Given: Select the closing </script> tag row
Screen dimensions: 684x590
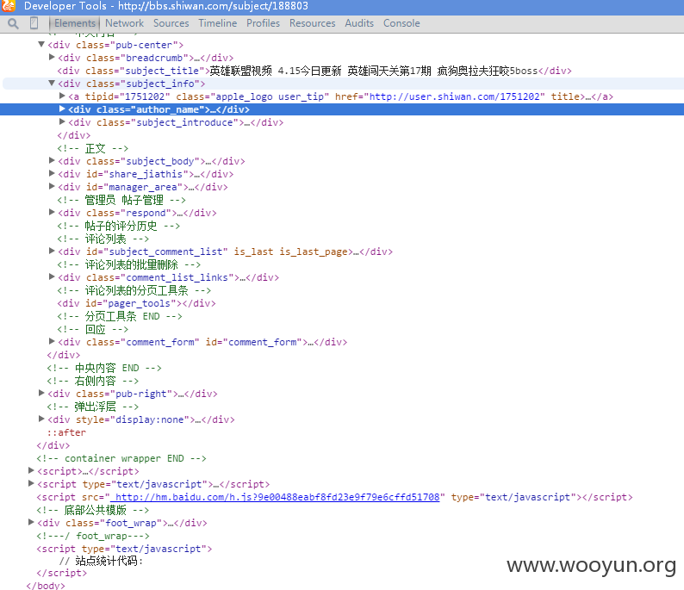Looking at the screenshot, I should (61, 573).
